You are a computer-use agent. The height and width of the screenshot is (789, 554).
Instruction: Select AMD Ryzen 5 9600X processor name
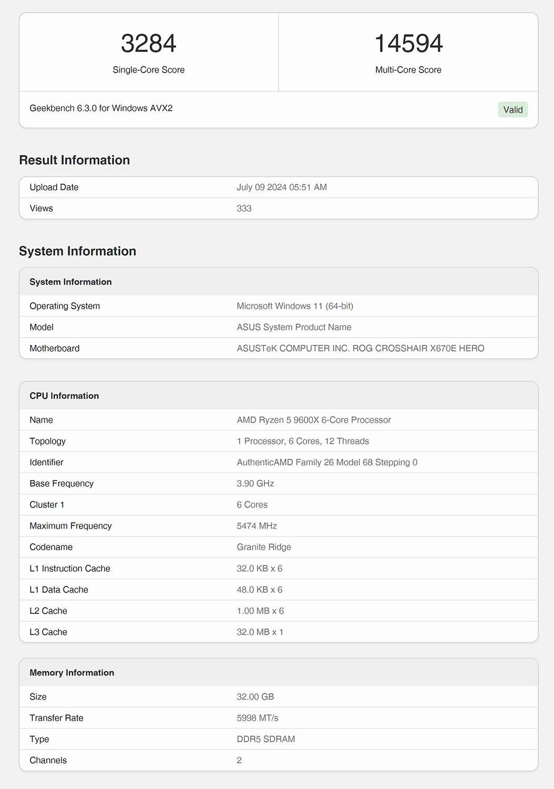point(314,420)
